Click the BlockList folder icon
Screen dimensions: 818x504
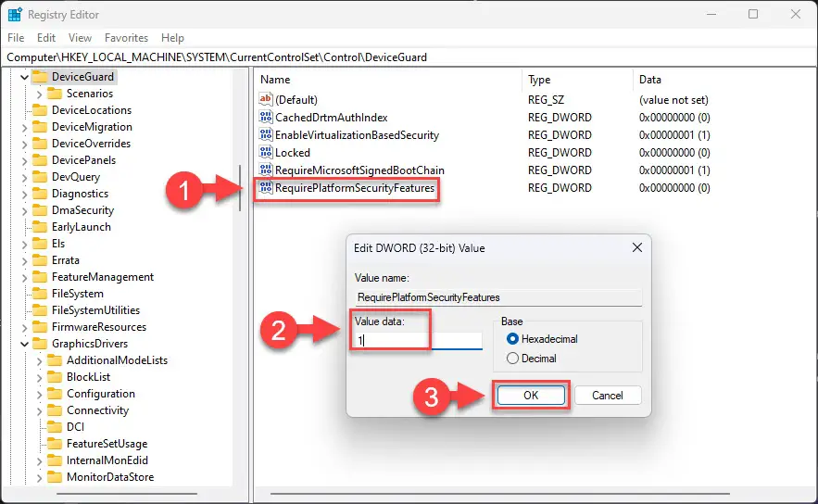point(55,377)
